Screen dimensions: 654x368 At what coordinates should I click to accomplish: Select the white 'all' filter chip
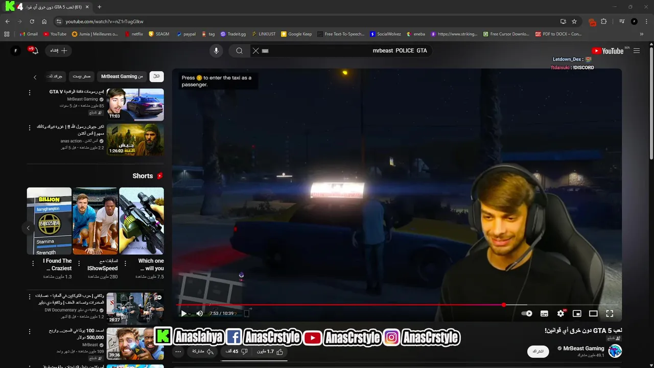pyautogui.click(x=156, y=76)
